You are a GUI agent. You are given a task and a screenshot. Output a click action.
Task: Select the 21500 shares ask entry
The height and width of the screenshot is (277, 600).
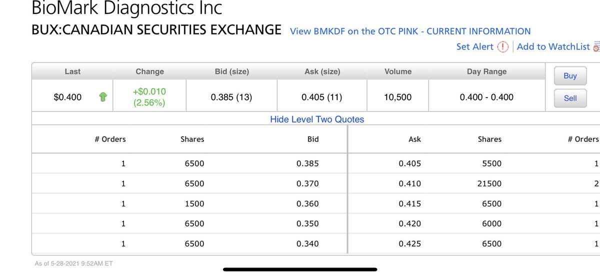coord(489,183)
